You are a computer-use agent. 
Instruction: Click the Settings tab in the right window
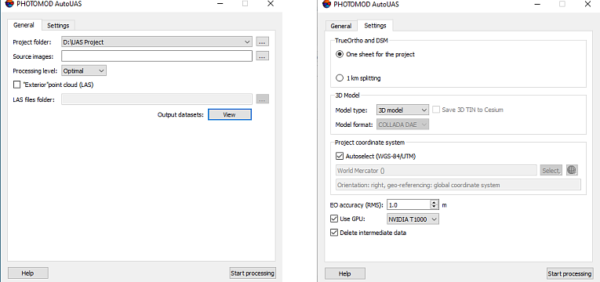[376, 26]
